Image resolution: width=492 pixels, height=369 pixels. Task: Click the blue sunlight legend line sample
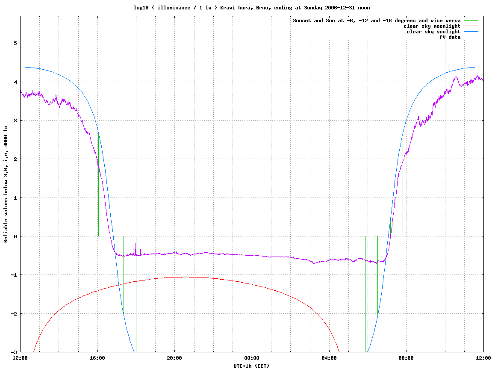tap(471, 32)
